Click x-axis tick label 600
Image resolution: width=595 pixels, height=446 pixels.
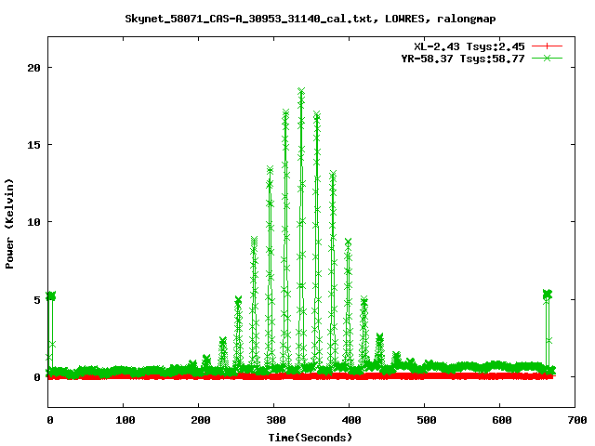(x=502, y=420)
